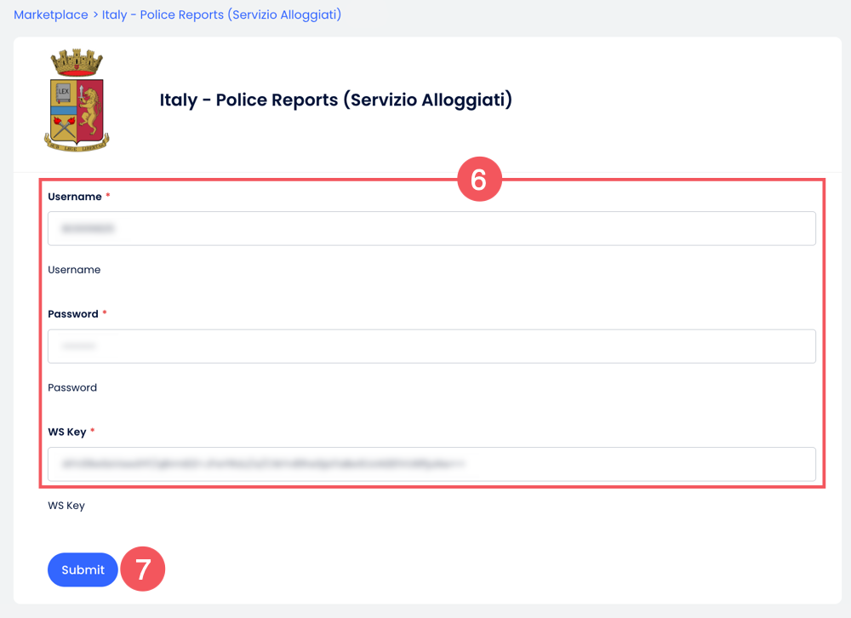This screenshot has height=618, width=851.
Task: Open the Italy - Police Reports breadcrumb
Action: 221,15
